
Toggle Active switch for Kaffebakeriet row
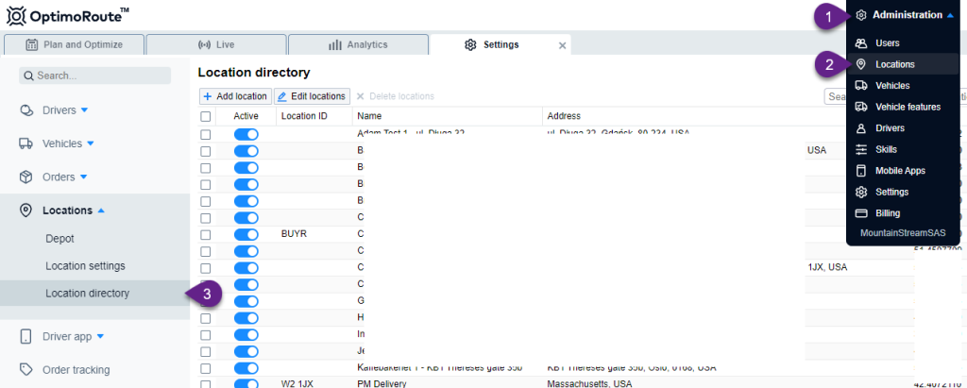point(246,367)
